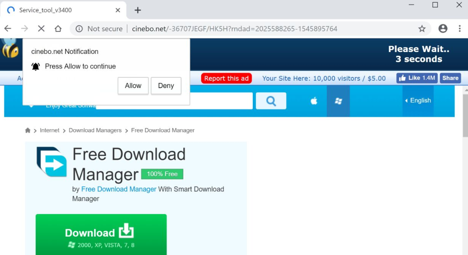468x255 pixels.
Task: Select the Windows platform icon
Action: coord(338,101)
